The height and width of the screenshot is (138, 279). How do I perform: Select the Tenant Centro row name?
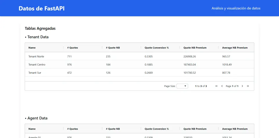[37, 65]
